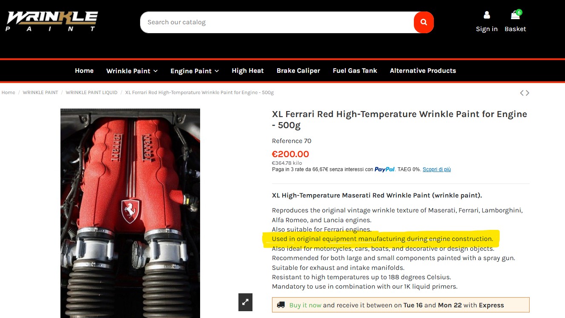Click the red search magnifier button
The width and height of the screenshot is (565, 318).
(x=424, y=22)
